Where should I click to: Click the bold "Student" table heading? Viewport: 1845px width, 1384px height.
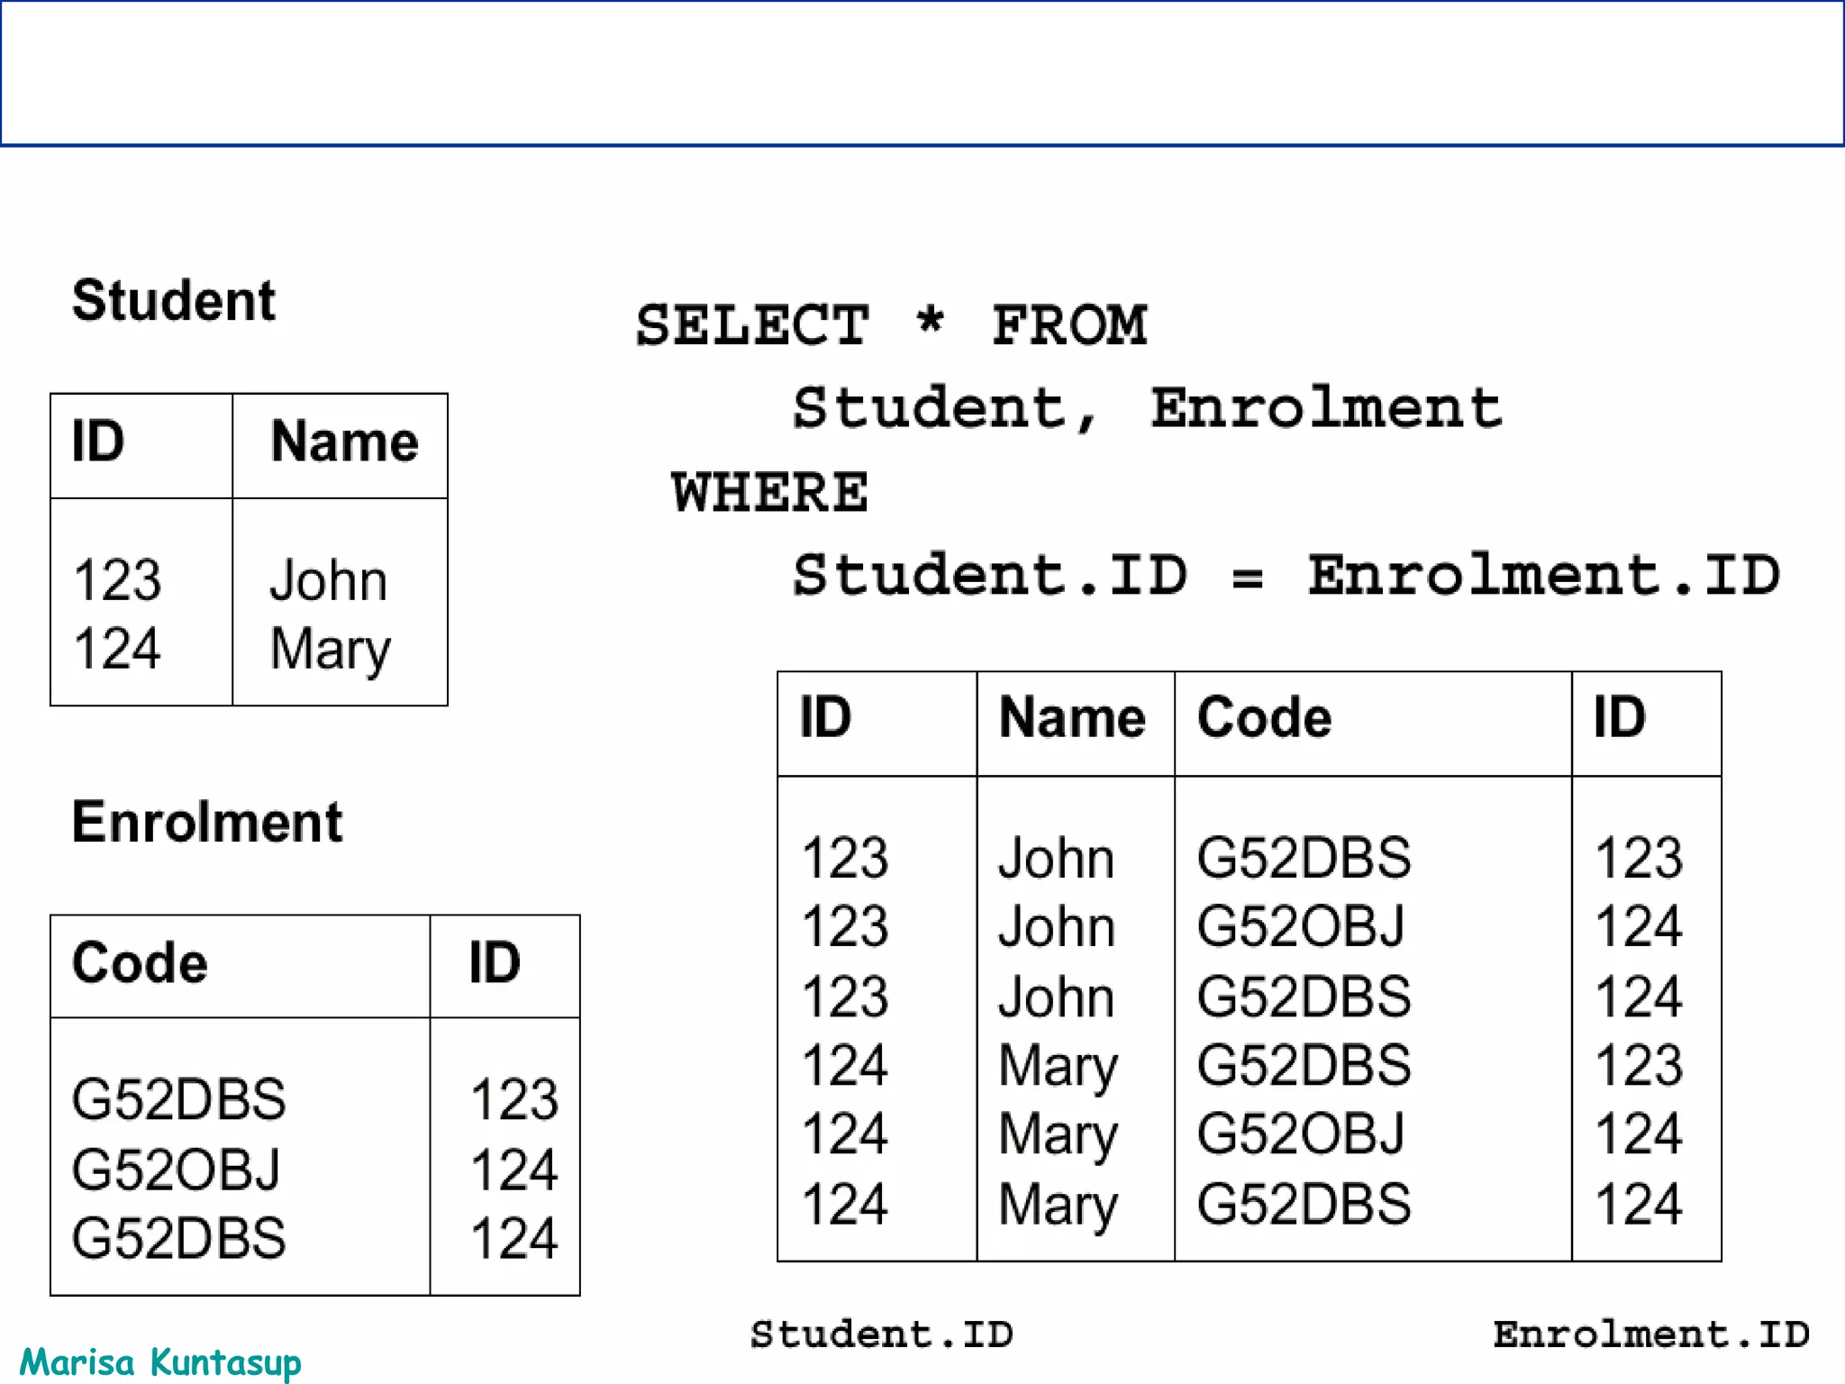click(x=174, y=300)
